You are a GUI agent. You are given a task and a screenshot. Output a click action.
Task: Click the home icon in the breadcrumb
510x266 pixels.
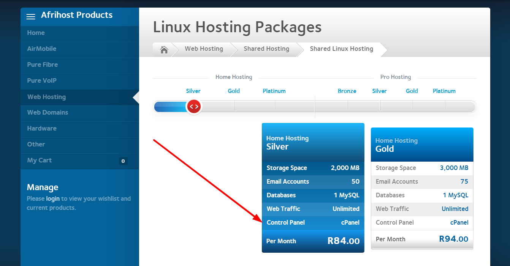(164, 50)
